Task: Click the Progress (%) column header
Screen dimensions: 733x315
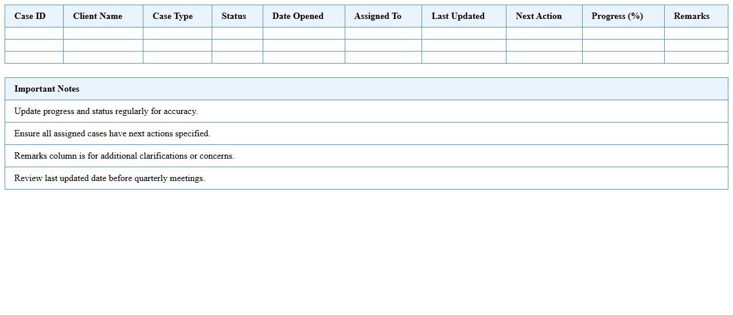Action: click(x=623, y=16)
